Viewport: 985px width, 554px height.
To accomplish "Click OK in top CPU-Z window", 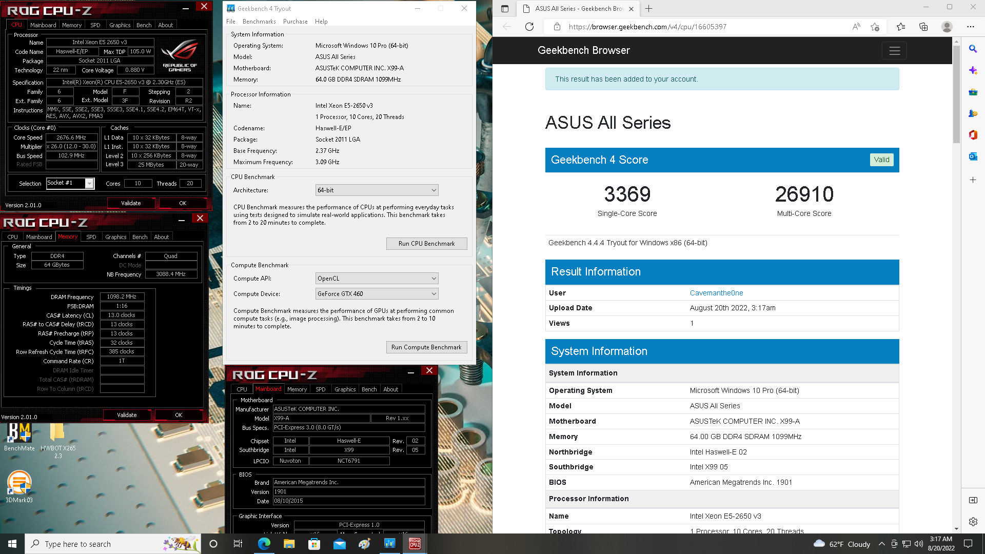I will [x=183, y=203].
